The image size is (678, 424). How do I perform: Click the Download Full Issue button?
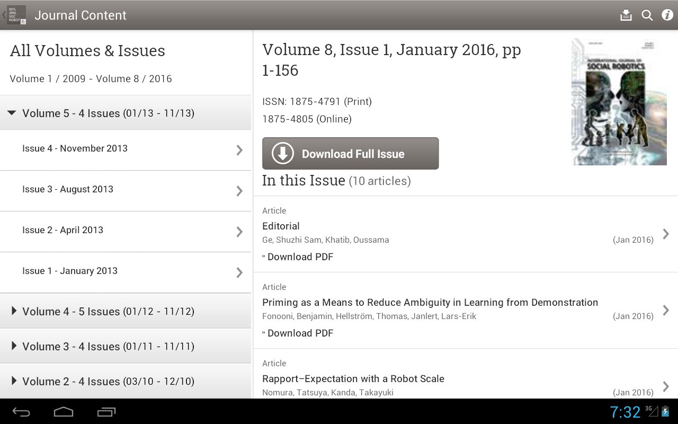[350, 154]
